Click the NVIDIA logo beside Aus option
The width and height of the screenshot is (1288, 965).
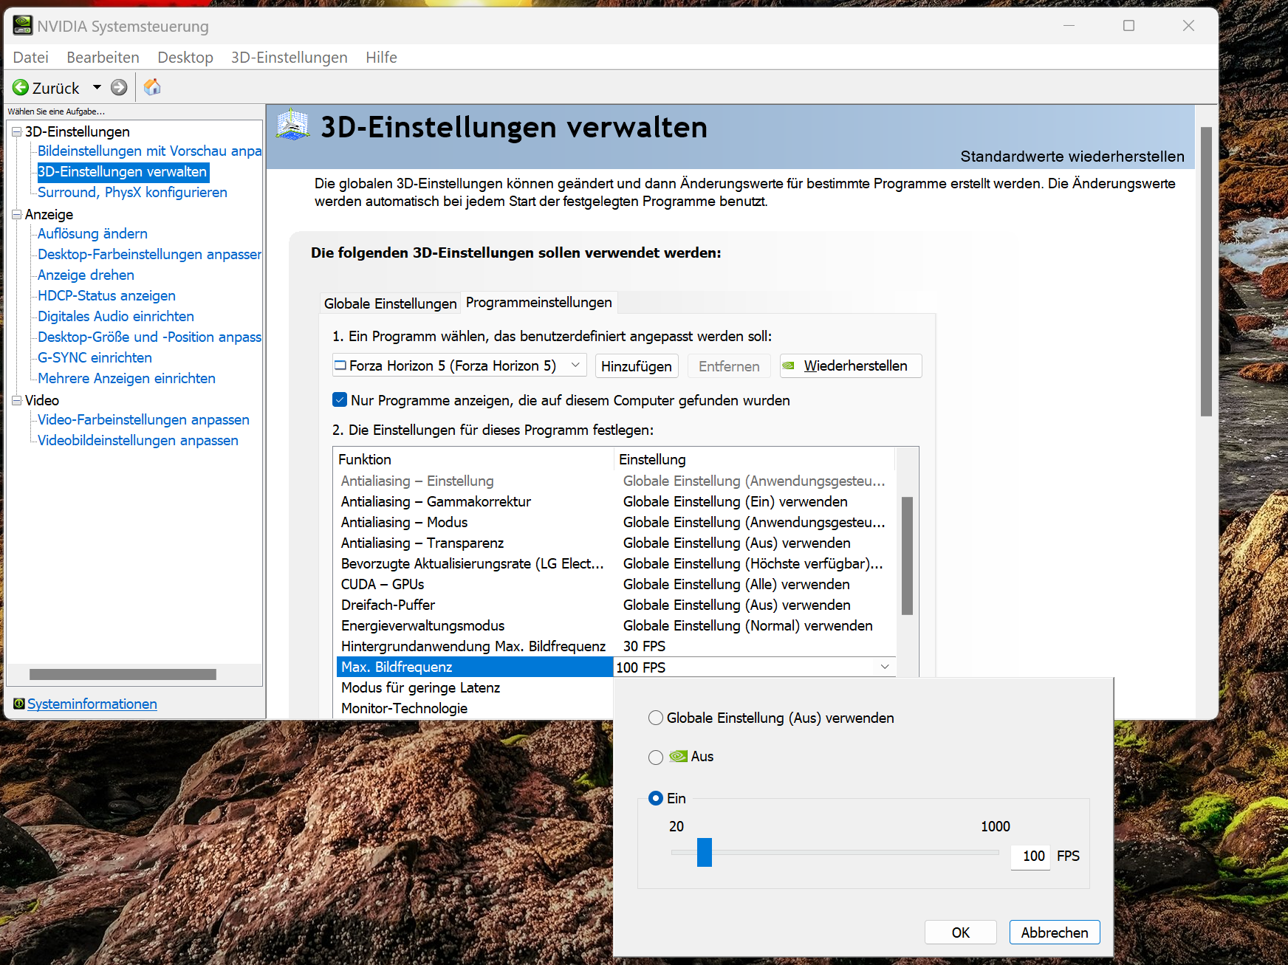point(678,756)
